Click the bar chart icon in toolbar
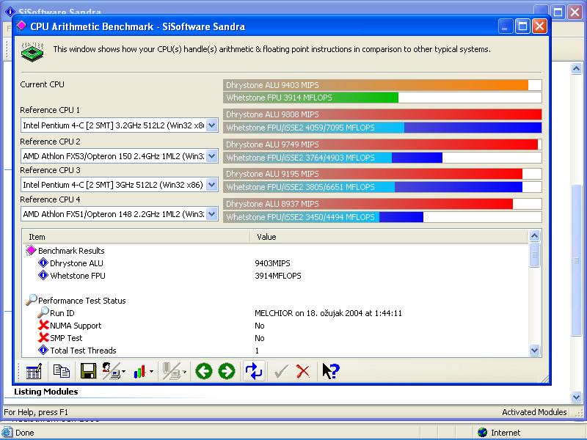 (140, 371)
